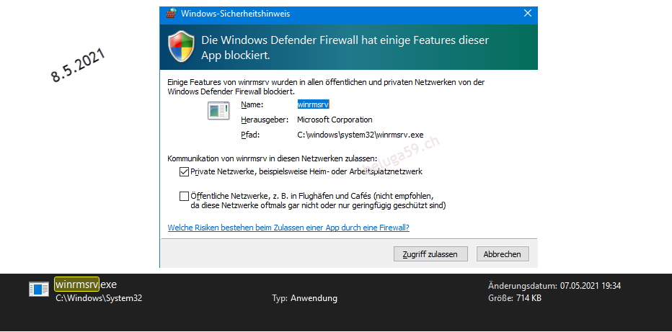
Task: Click the highlighted winrmsrv name field
Action: [x=313, y=104]
